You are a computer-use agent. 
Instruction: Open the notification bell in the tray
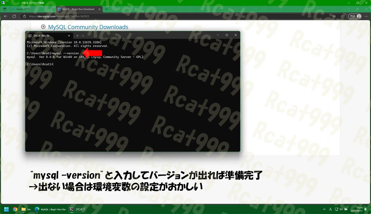pos(365,209)
